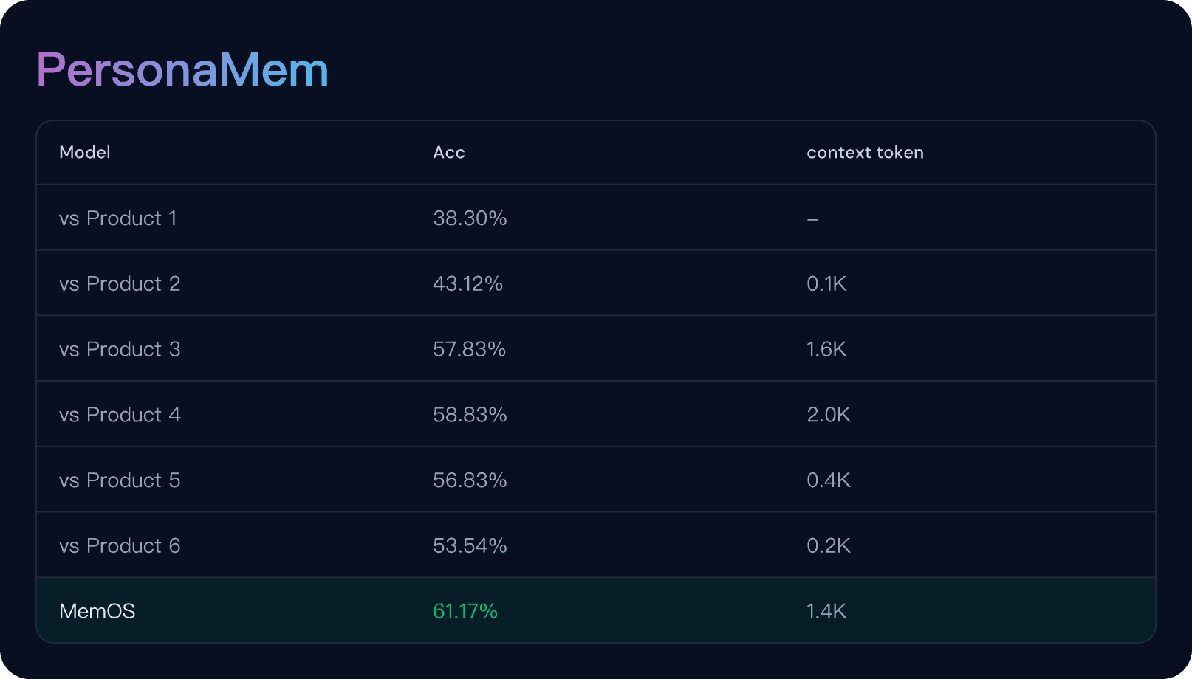Click the green 61.17% accuracy value
The height and width of the screenshot is (679, 1192).
coord(465,611)
